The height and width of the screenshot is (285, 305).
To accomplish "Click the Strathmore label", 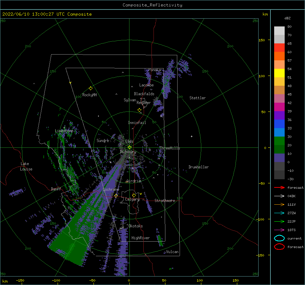I will [165, 201].
